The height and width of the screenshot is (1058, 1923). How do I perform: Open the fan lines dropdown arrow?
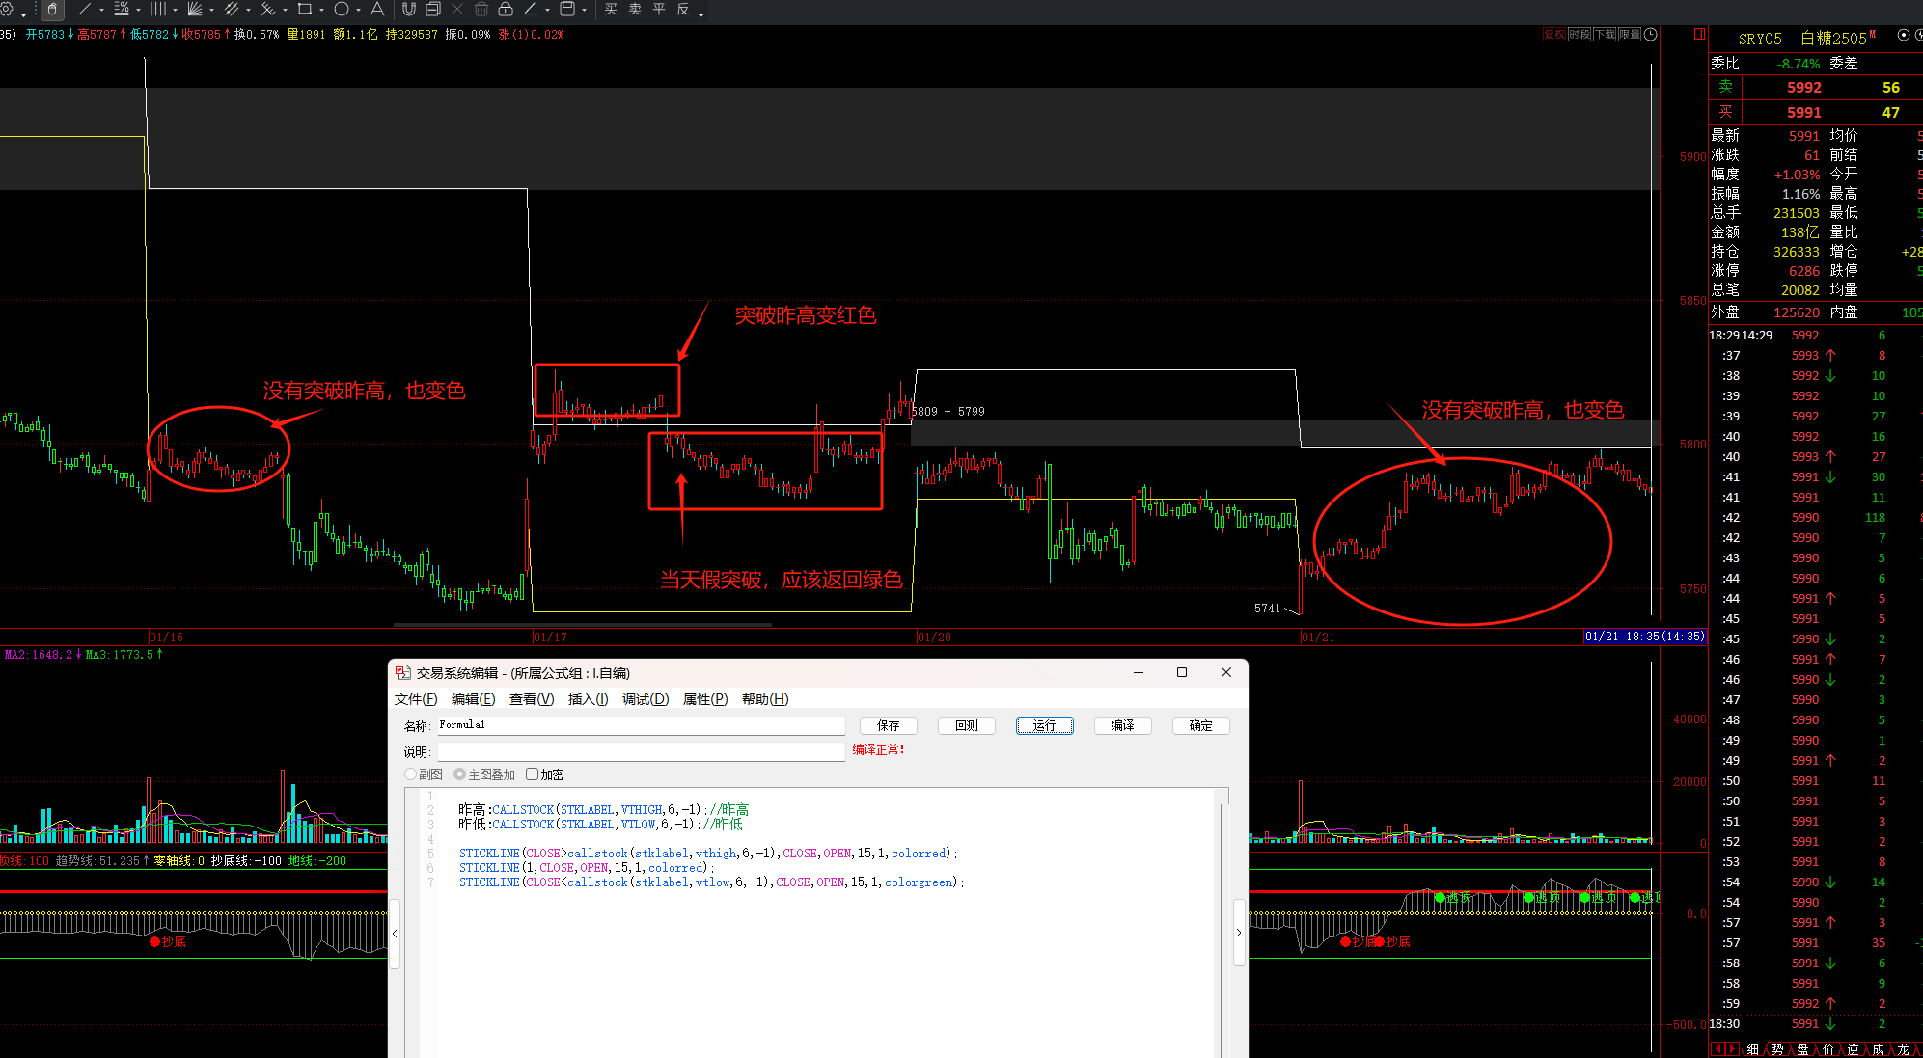(x=211, y=10)
